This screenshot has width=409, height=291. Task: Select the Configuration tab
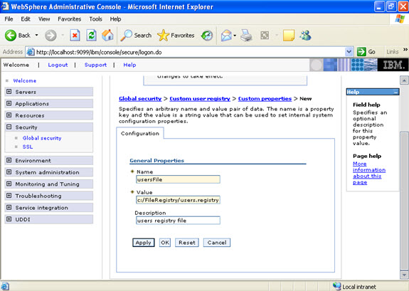pyautogui.click(x=140, y=133)
